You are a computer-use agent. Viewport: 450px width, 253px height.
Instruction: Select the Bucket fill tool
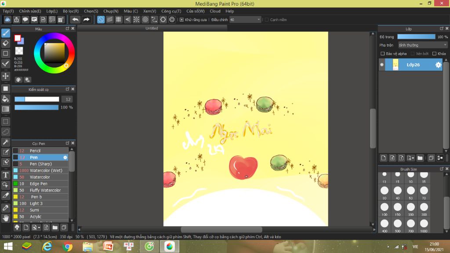(5, 99)
